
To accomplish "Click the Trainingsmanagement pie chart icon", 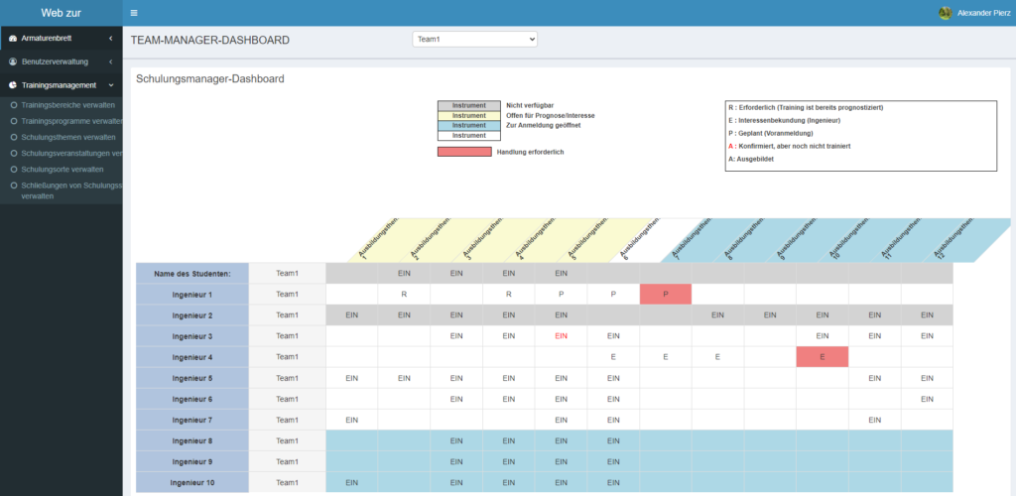I will click(13, 85).
